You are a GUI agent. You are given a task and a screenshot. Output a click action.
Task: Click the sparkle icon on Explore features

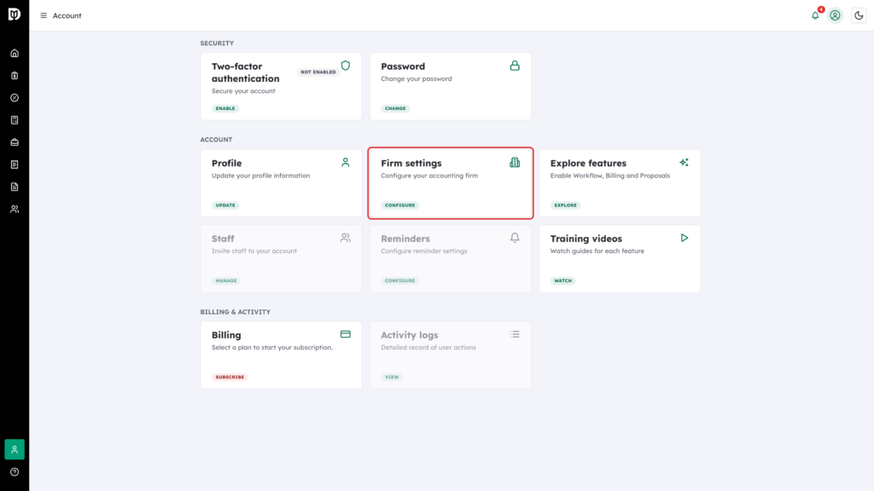[x=684, y=163]
